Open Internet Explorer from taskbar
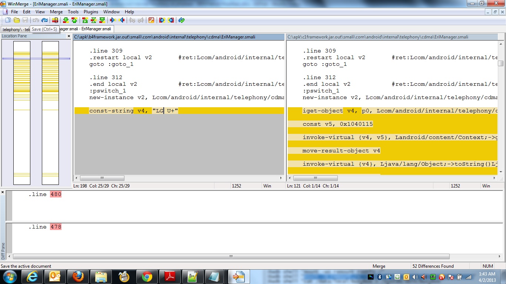The width and height of the screenshot is (506, 284). pyautogui.click(x=32, y=277)
